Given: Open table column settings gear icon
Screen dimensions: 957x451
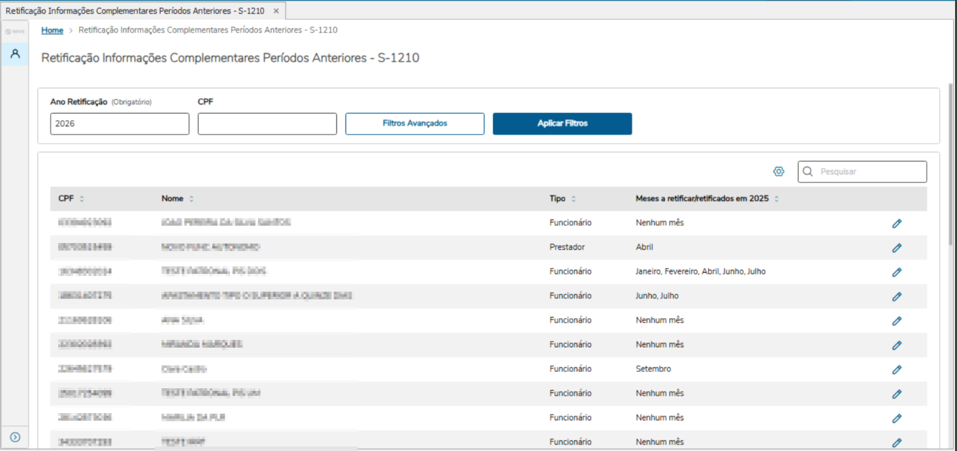Looking at the screenshot, I should click(x=778, y=171).
